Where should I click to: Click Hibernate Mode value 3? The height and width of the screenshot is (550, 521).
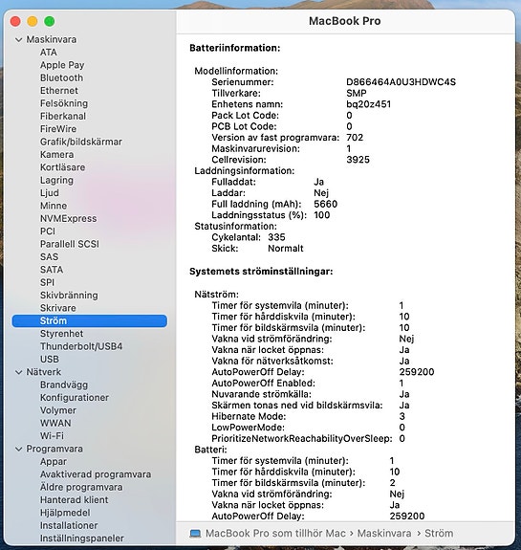[x=402, y=416]
